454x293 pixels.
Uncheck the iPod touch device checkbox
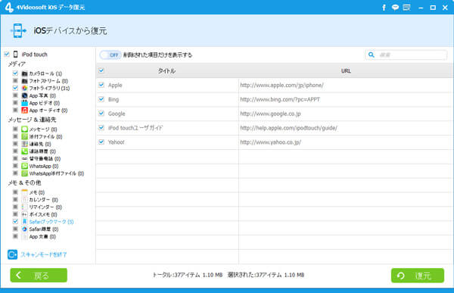[x=7, y=54]
